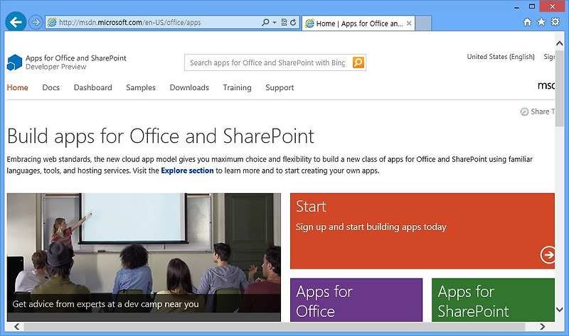
Task: Open a new blank tab
Action: tap(423, 23)
